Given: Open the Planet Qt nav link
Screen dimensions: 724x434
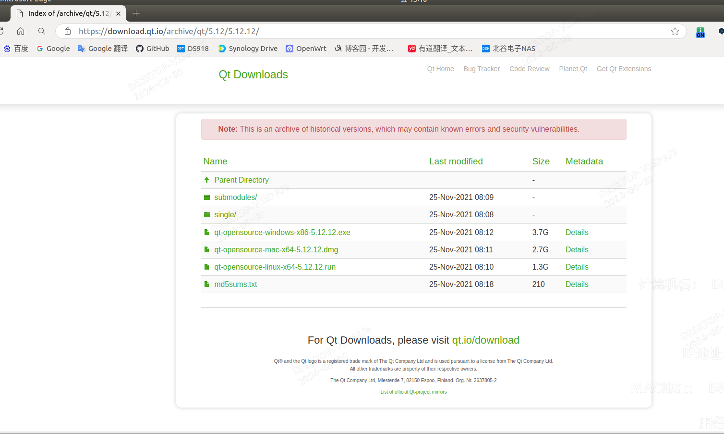Looking at the screenshot, I should [573, 69].
